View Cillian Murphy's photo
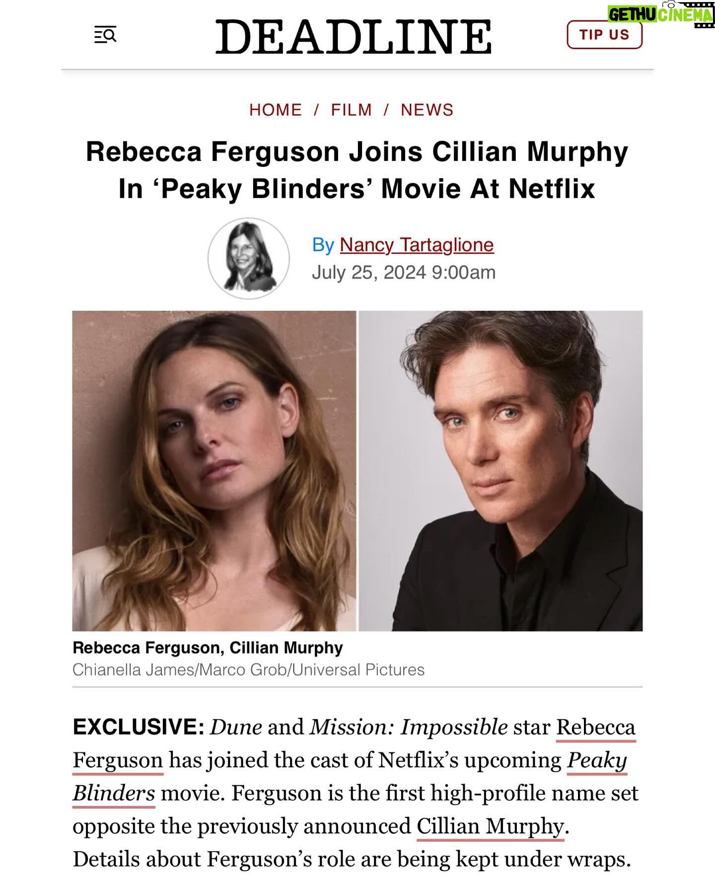 (500, 471)
